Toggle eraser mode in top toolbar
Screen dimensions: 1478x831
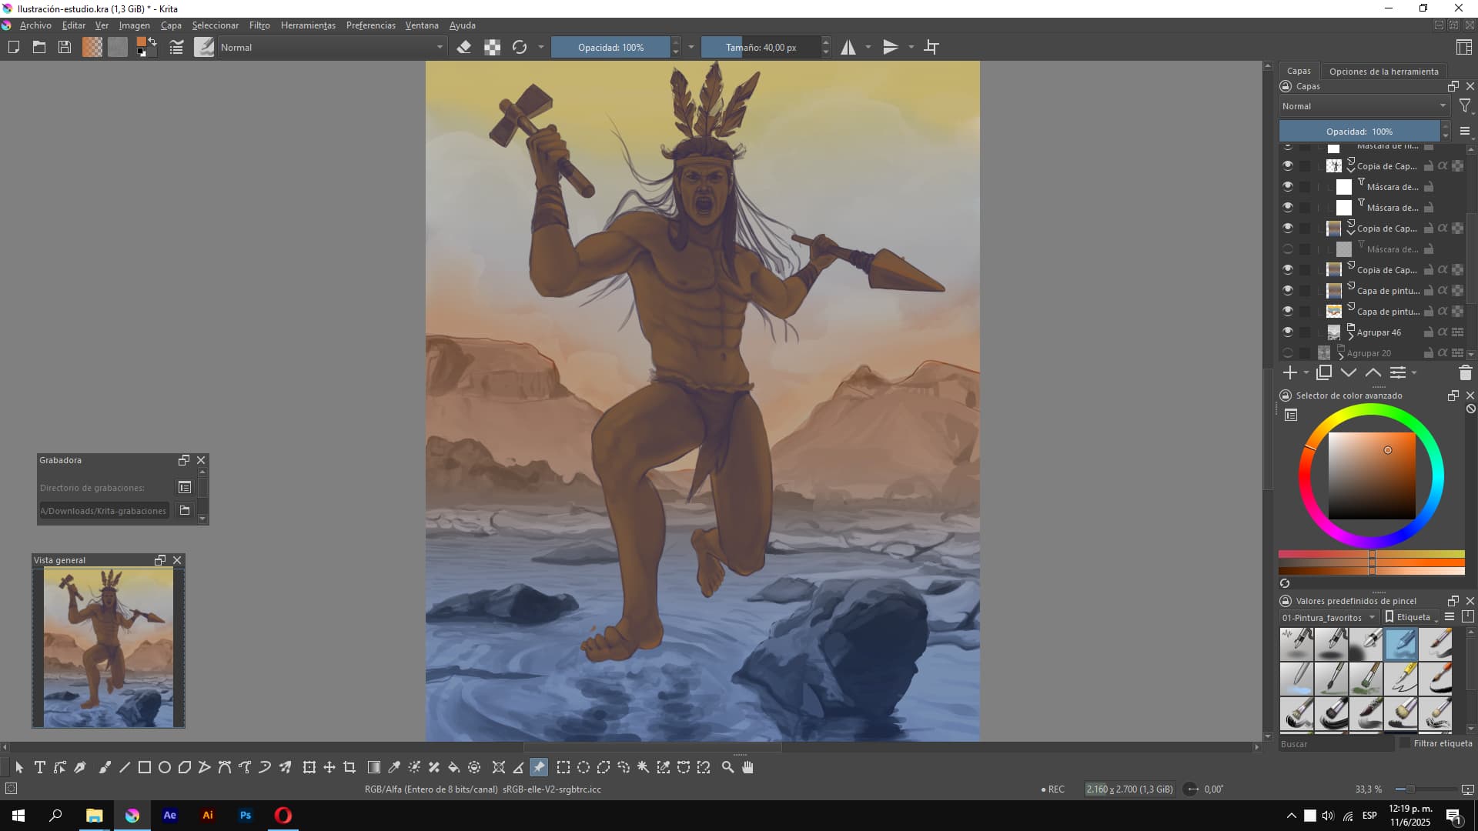pos(464,47)
